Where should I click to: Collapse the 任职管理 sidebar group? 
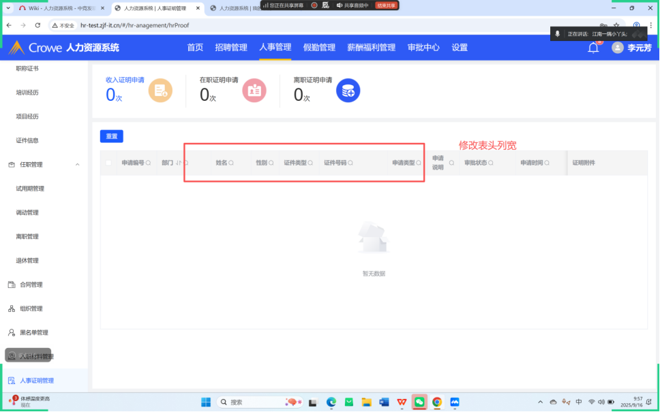tap(78, 164)
